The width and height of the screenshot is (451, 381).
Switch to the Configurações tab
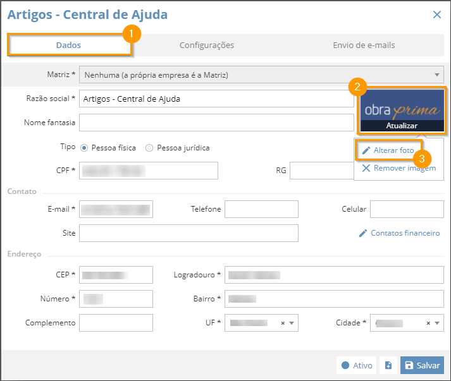pos(207,45)
